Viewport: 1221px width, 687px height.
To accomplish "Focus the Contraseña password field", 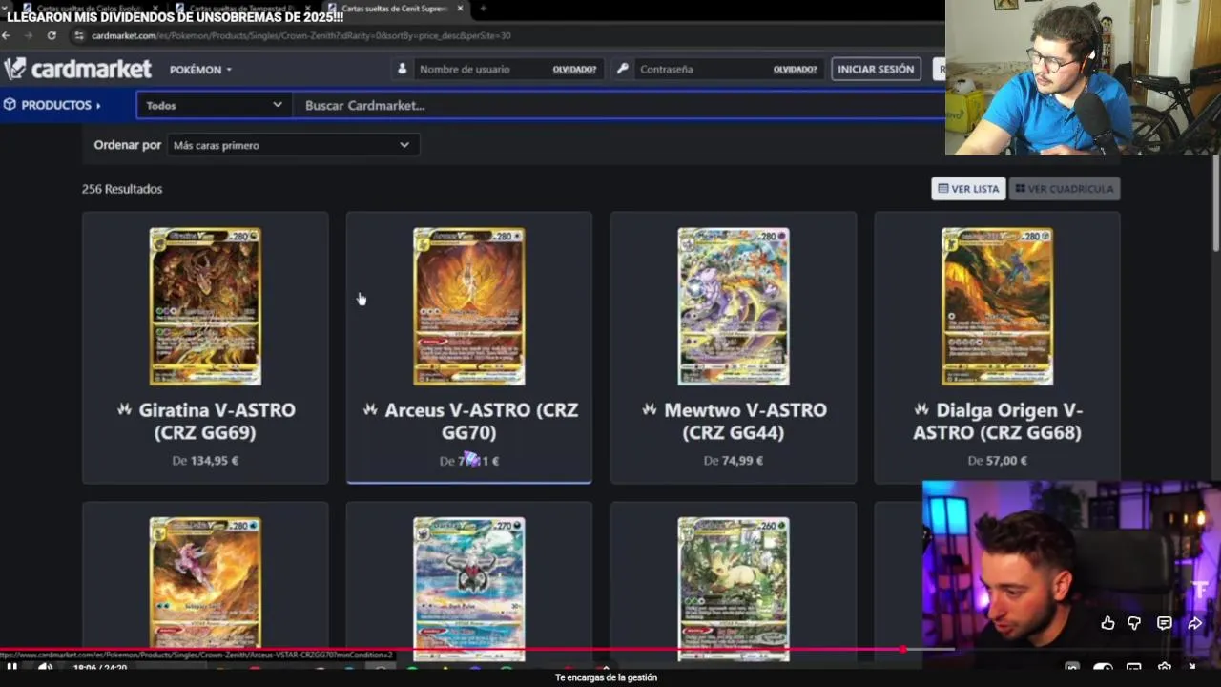I will (x=703, y=69).
